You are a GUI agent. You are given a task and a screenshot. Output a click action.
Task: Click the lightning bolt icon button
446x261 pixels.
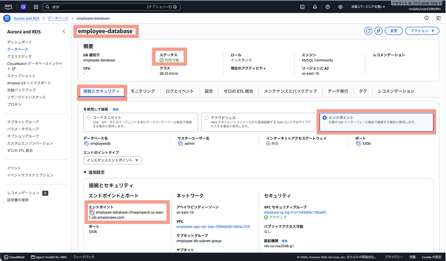click(379, 31)
